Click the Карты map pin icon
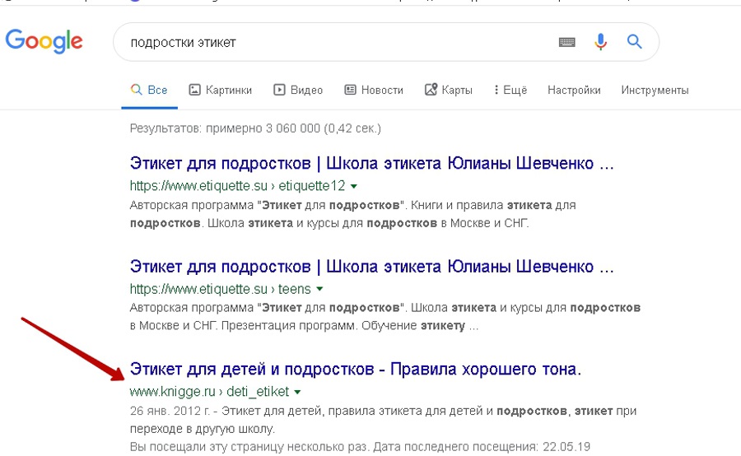Screen dimensions: 741x456 click(431, 90)
